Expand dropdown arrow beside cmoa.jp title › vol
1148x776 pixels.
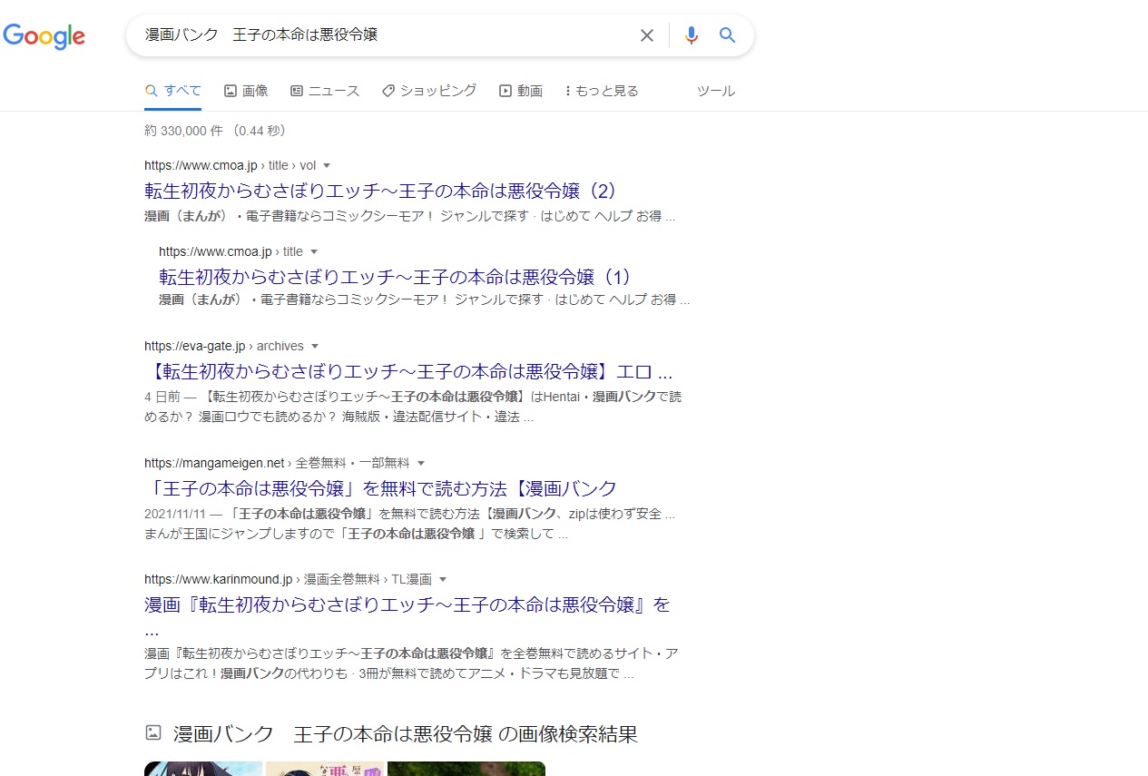click(327, 166)
